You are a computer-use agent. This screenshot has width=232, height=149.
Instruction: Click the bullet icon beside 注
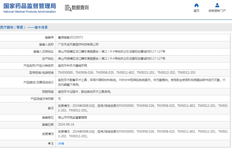click(49, 143)
